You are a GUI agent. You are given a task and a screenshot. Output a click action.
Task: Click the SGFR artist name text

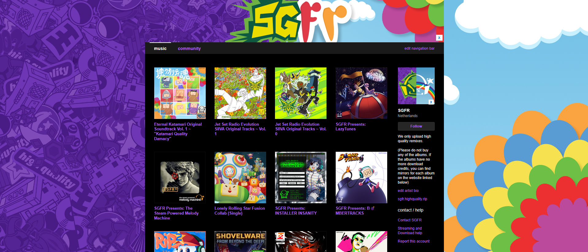(404, 110)
